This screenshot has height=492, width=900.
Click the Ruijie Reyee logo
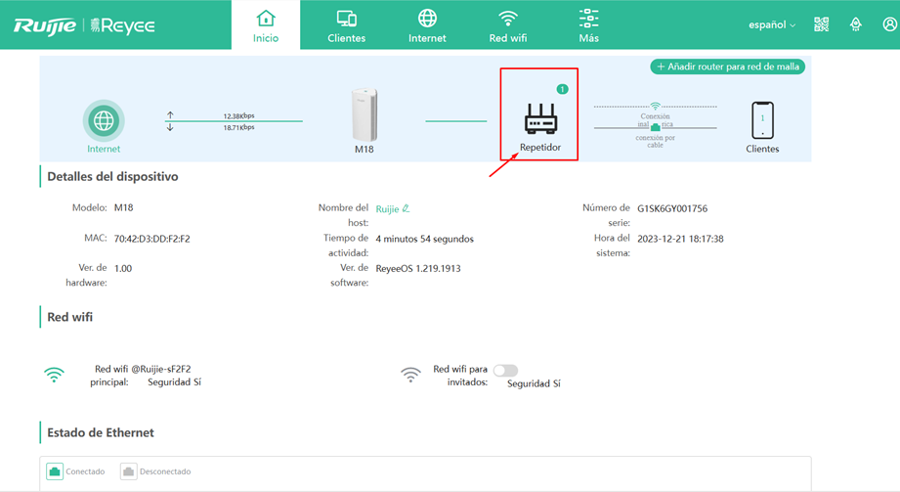84,25
